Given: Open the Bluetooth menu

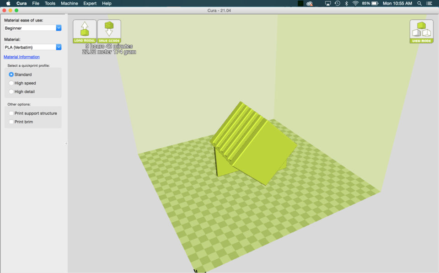Looking at the screenshot, I should (x=346, y=3).
